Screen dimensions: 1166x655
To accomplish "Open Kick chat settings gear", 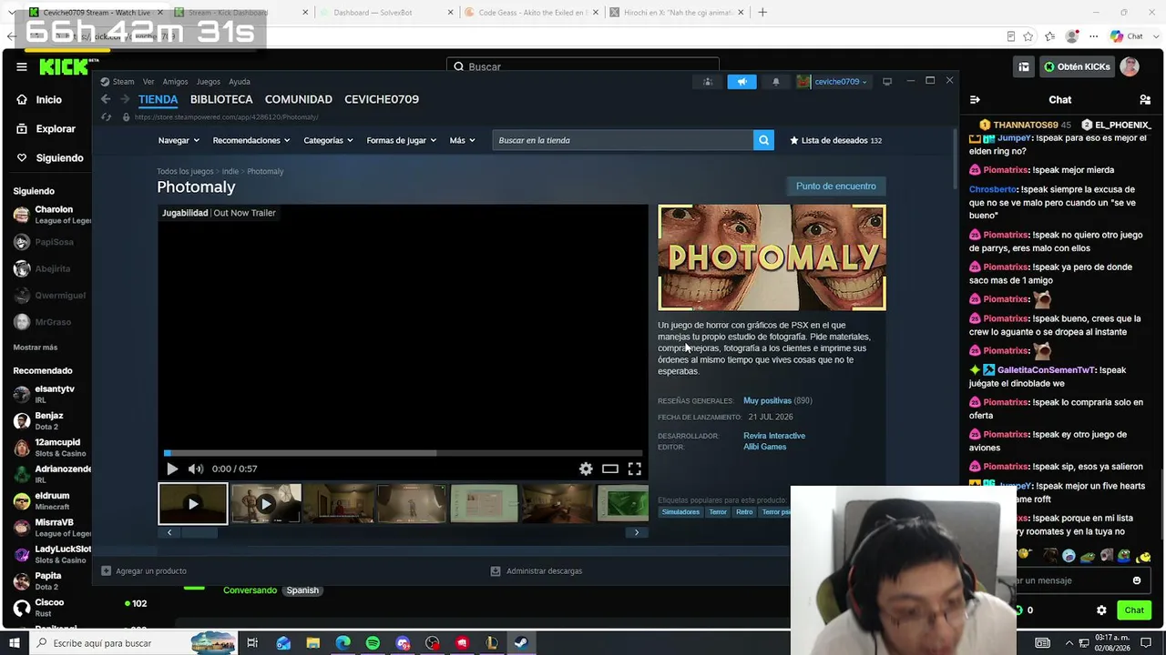I will pos(1101,610).
